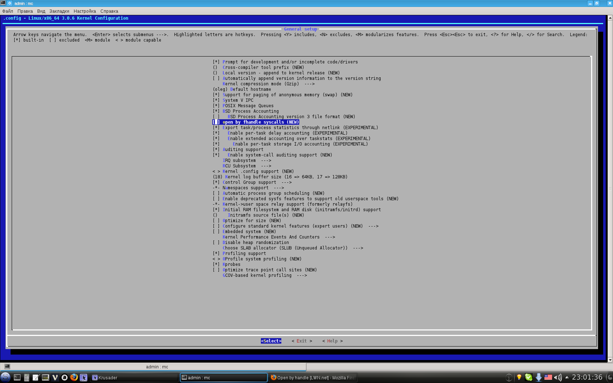The image size is (613, 383).
Task: Open Choose SLAB allocator submenu
Action: [x=293, y=248]
